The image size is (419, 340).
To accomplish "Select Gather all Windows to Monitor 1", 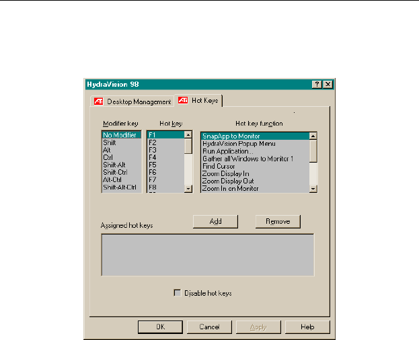I will (x=255, y=159).
